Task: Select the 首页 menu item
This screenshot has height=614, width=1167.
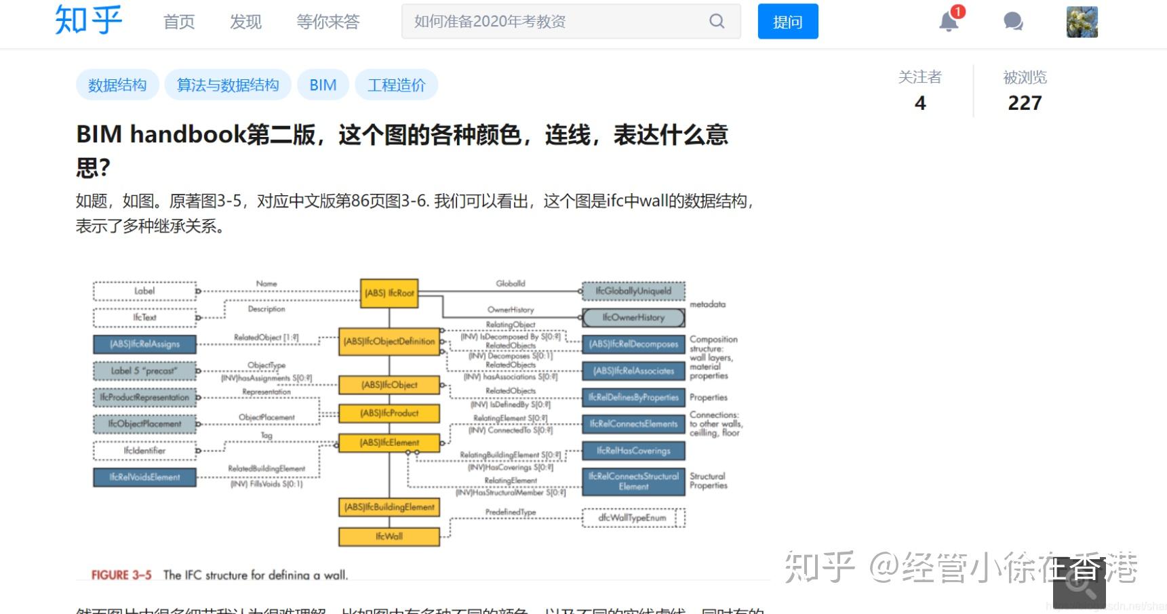Action: coord(178,22)
